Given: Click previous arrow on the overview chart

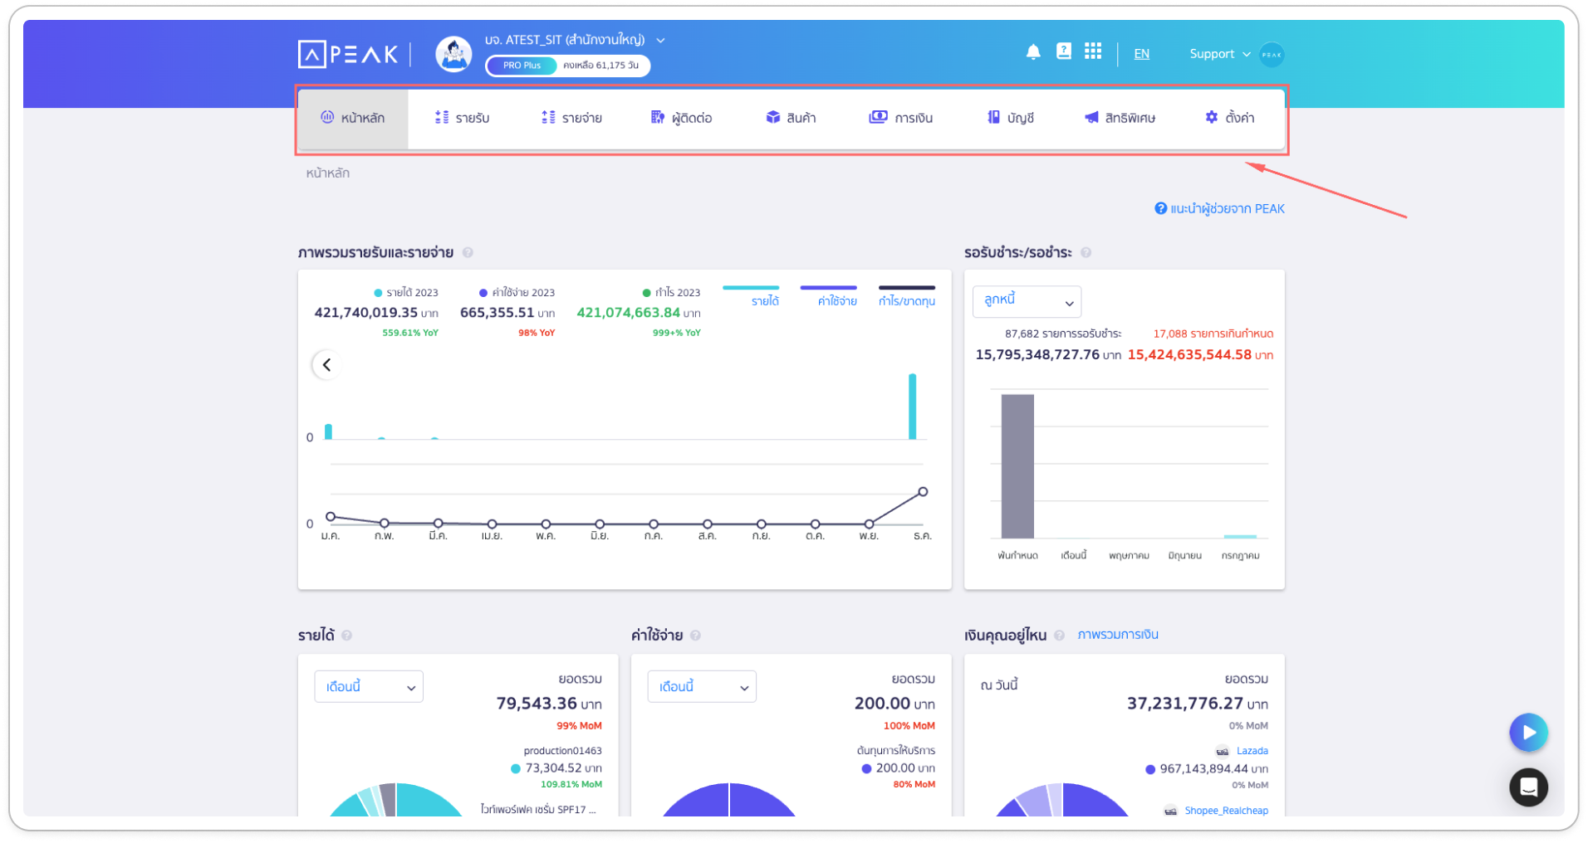Looking at the screenshot, I should click(x=326, y=364).
